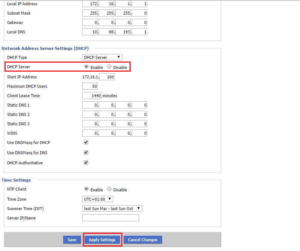Viewport: 300px width, 251px height.
Task: Open the DHCP Type dropdown
Action: (x=102, y=57)
